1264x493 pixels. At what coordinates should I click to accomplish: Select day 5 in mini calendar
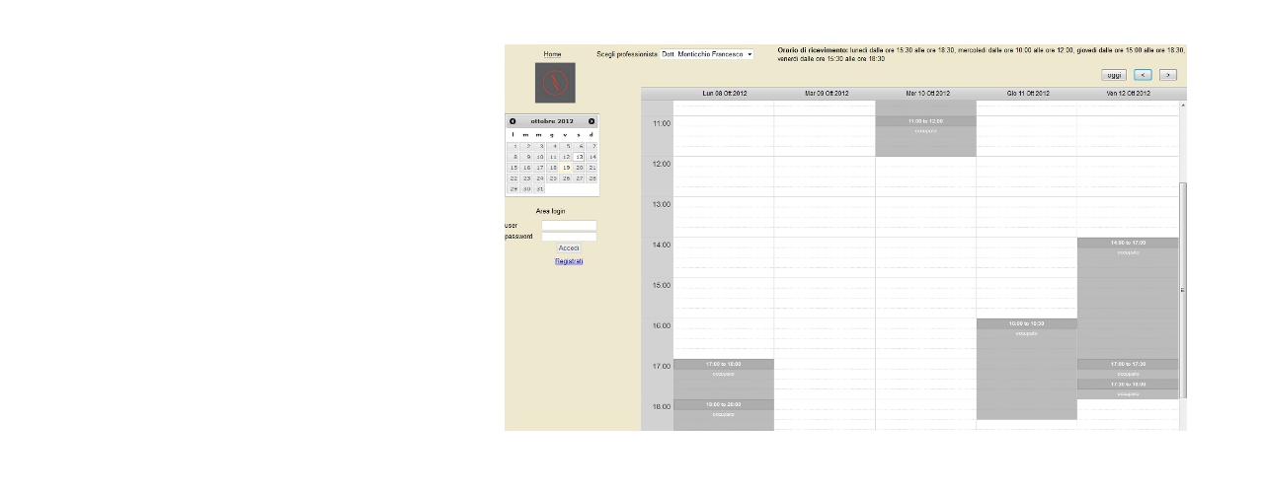(x=566, y=146)
